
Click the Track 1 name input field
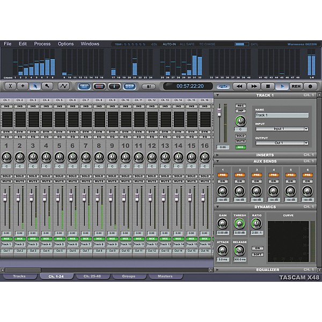(282, 115)
